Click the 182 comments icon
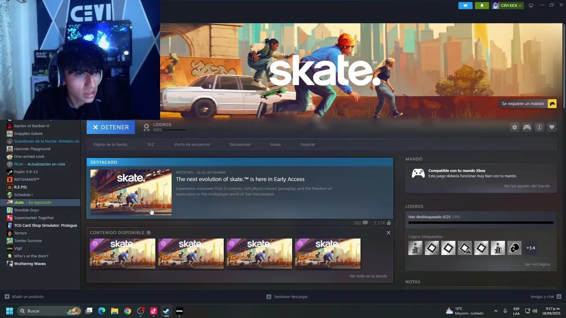The width and height of the screenshot is (566, 318). [x=365, y=223]
